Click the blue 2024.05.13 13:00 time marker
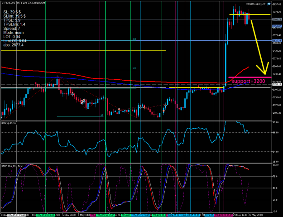This screenshot has width=283, height=217. click(140, 215)
